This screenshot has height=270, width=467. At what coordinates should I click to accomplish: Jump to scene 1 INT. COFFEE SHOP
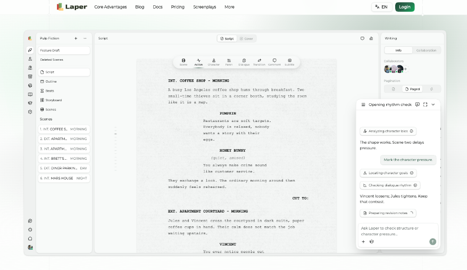[64, 129]
